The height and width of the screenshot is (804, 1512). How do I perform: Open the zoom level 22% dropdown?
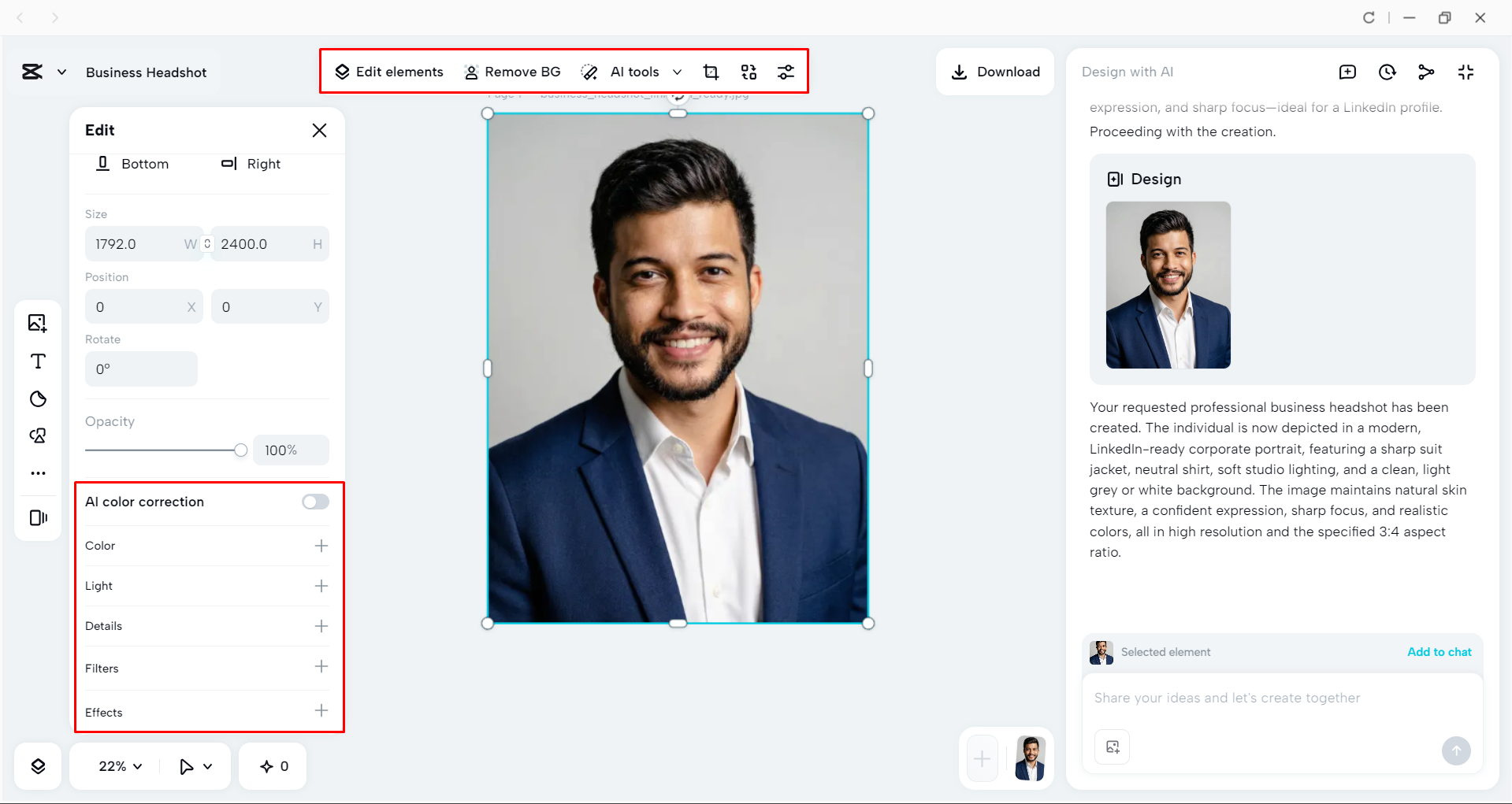point(119,765)
